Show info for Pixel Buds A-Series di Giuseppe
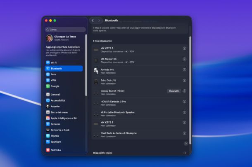This screenshot has height=167, width=252. point(184,133)
